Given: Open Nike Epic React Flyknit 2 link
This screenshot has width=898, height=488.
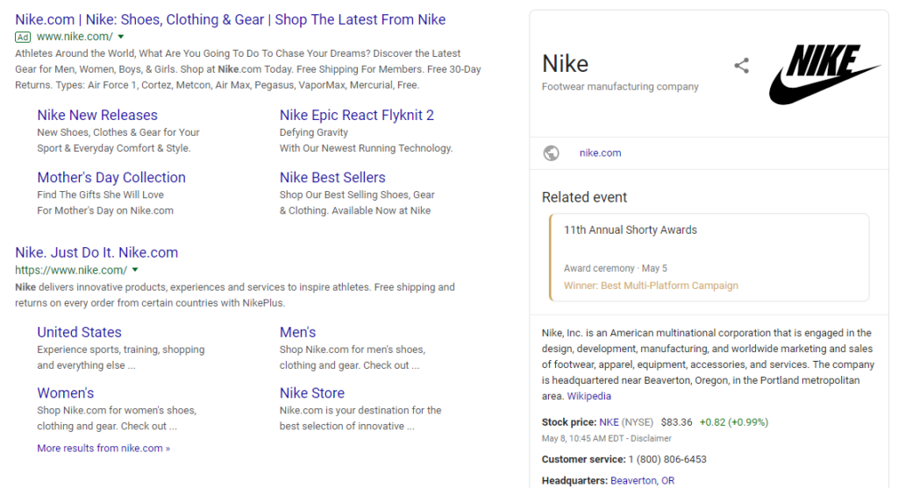Looking at the screenshot, I should [357, 115].
